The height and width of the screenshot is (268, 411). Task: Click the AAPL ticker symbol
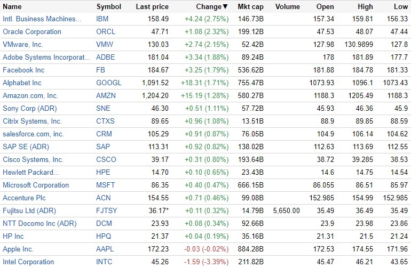point(106,249)
